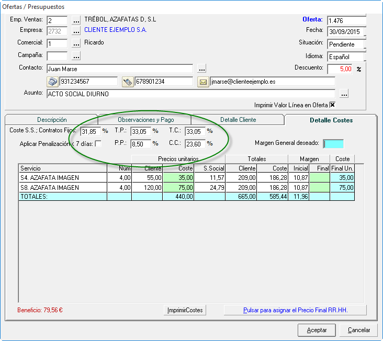The height and width of the screenshot is (341, 383).
Task: Click the Final margin cell in S4 row
Action: [x=320, y=177]
